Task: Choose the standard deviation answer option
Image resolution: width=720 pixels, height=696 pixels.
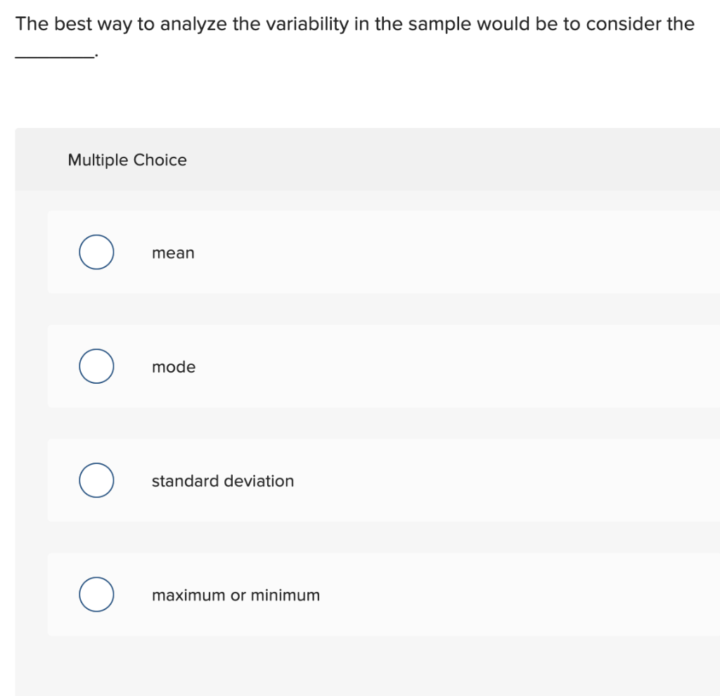Action: pos(222,481)
